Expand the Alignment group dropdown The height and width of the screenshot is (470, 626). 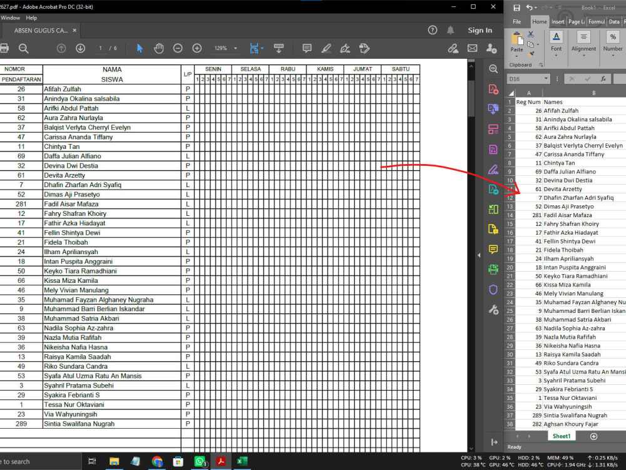click(x=583, y=56)
